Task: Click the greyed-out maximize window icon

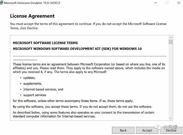Action: pos(167,3)
